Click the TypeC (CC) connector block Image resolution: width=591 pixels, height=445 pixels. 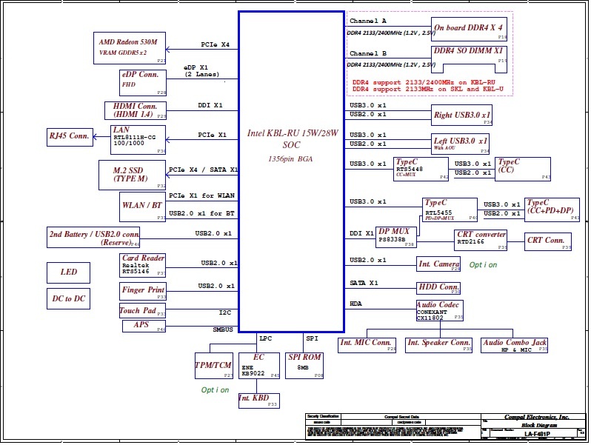pyautogui.click(x=523, y=169)
